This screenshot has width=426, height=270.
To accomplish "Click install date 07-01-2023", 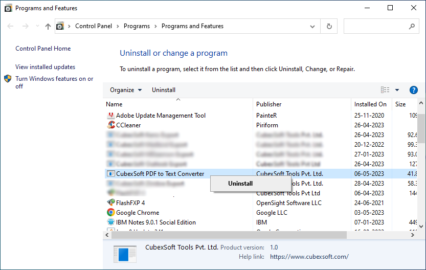I will (x=369, y=222).
